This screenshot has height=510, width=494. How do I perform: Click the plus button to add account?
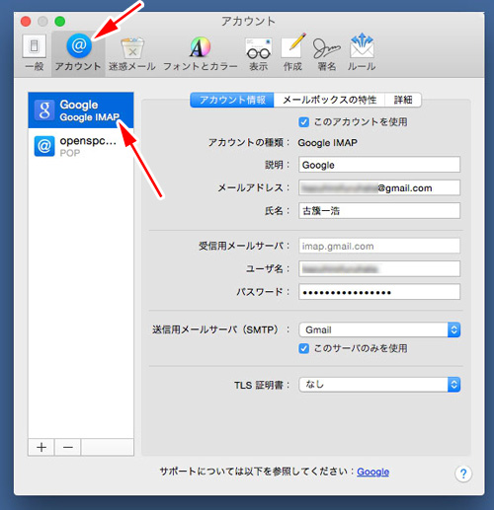pos(41,447)
